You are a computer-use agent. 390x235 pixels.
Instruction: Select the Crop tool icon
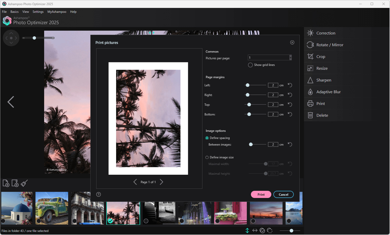(x=310, y=56)
